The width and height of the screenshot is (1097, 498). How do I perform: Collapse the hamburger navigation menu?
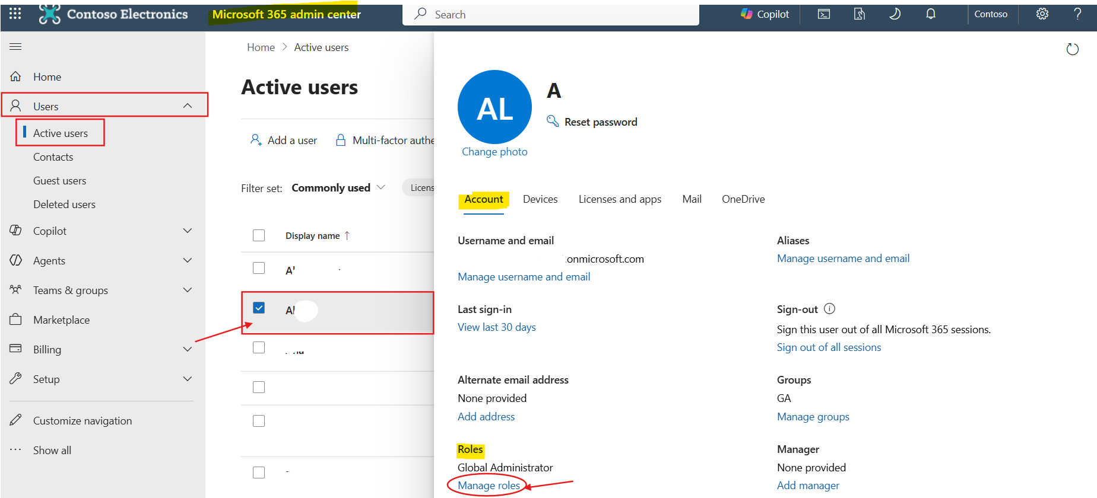click(15, 46)
